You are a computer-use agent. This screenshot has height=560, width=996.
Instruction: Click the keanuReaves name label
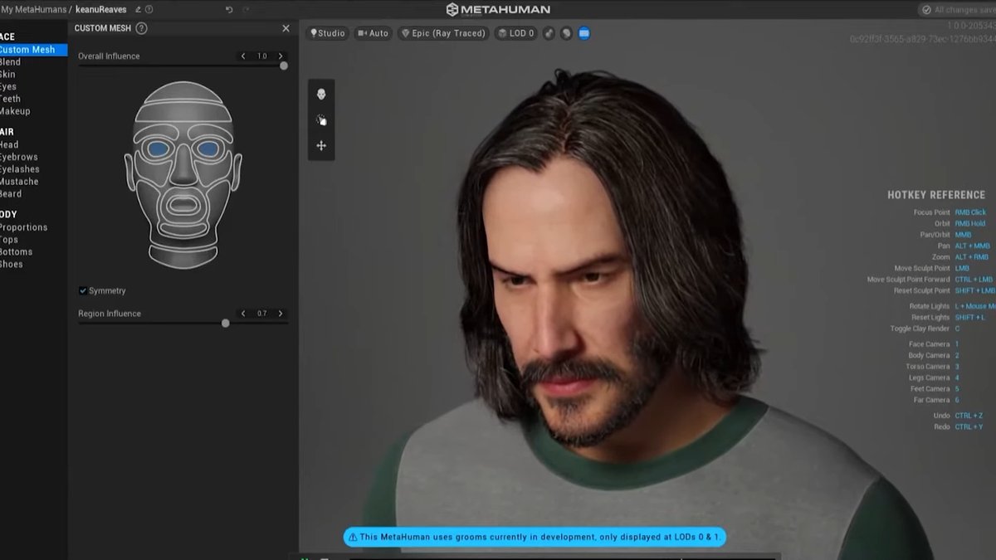[101, 10]
